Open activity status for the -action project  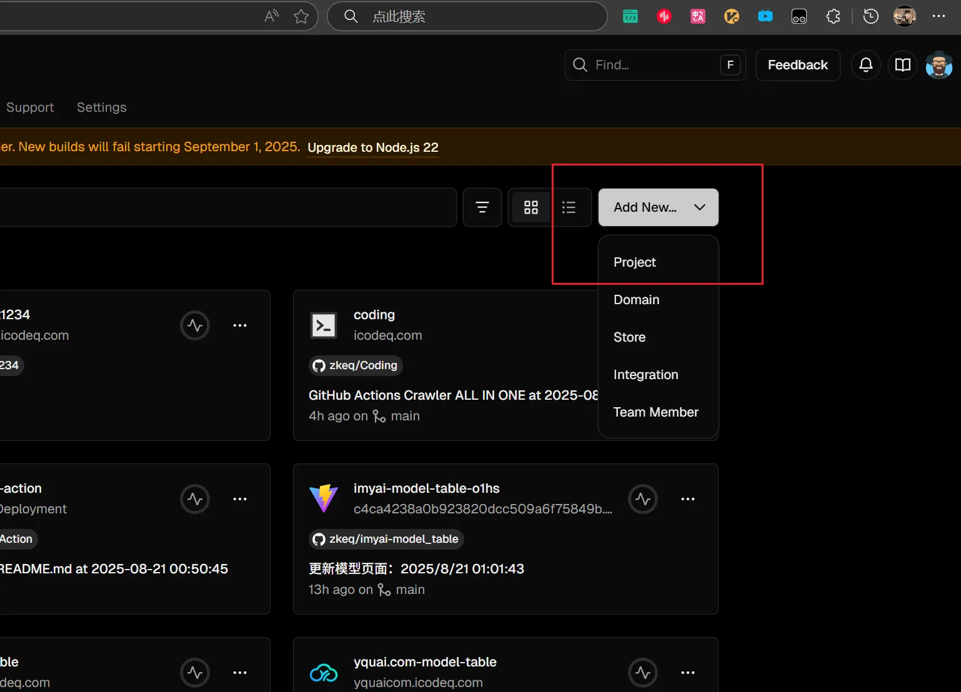(195, 499)
